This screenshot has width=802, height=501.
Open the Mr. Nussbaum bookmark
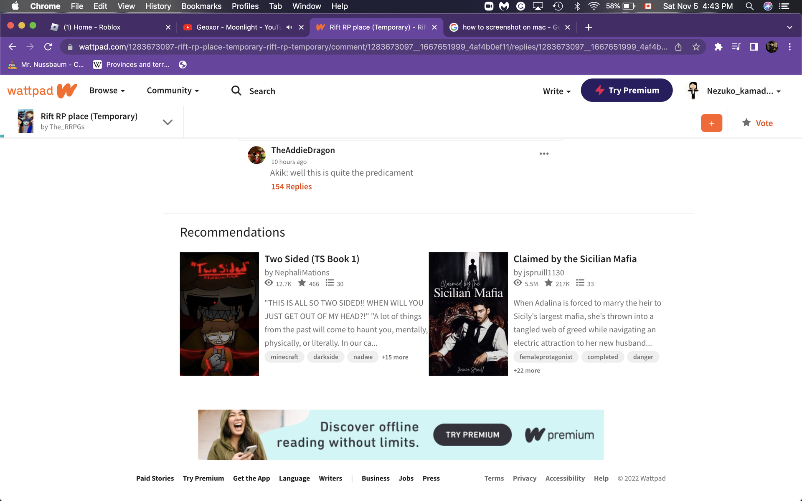46,64
